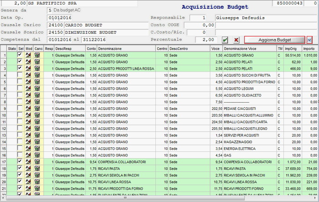319x202 pixels.
Task: Click Mod edit icon in row 1
Action: tap(28, 55)
